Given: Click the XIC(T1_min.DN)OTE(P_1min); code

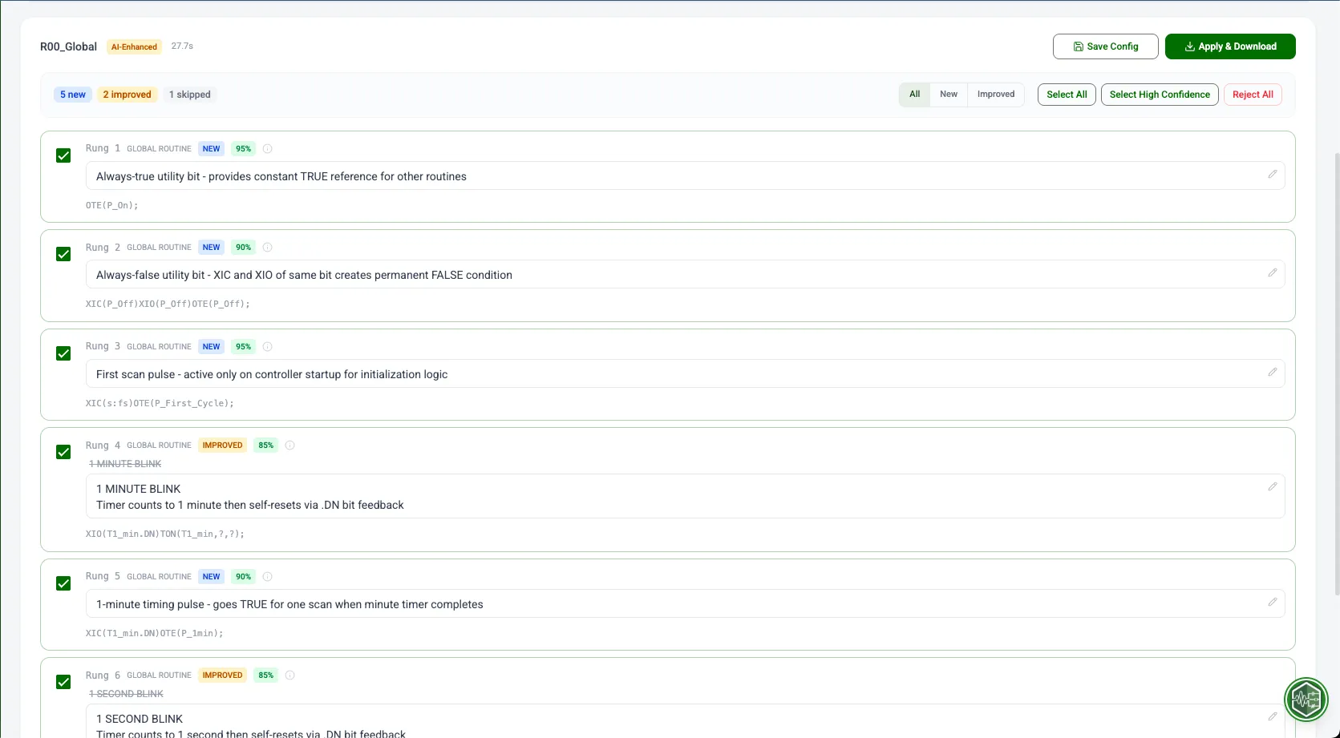Looking at the screenshot, I should point(155,633).
